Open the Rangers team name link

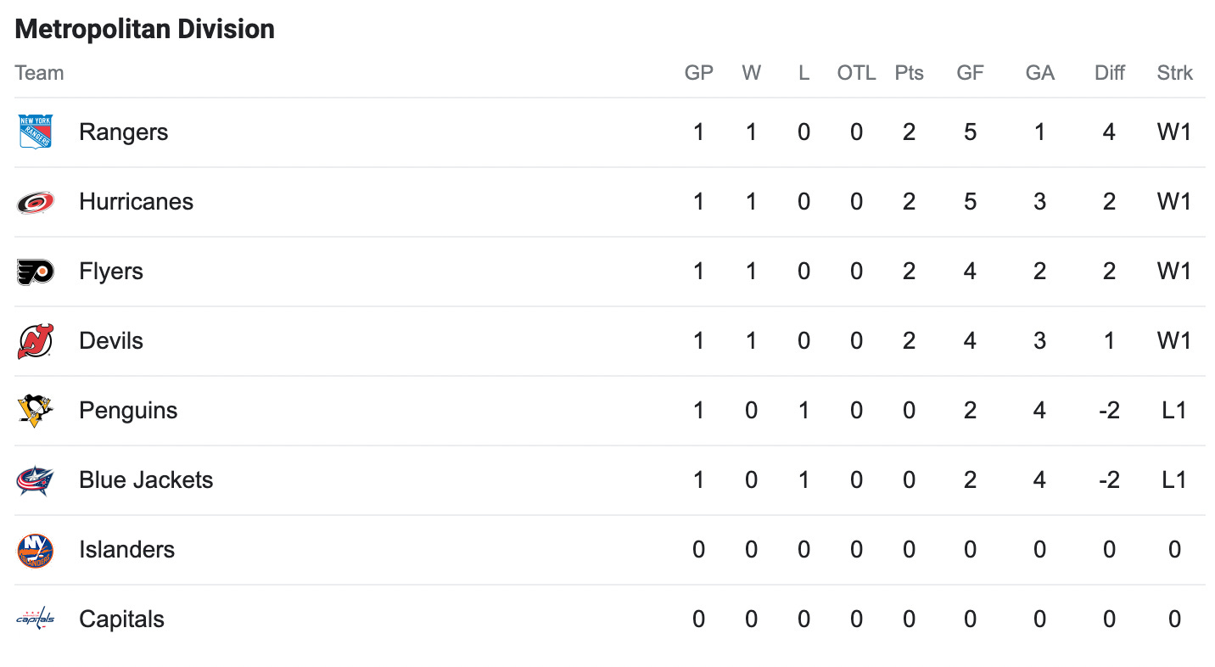coord(123,132)
